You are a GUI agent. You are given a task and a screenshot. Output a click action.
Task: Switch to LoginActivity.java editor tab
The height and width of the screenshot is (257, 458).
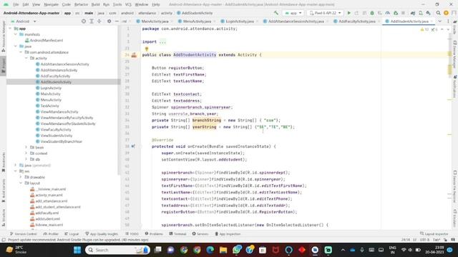point(240,21)
